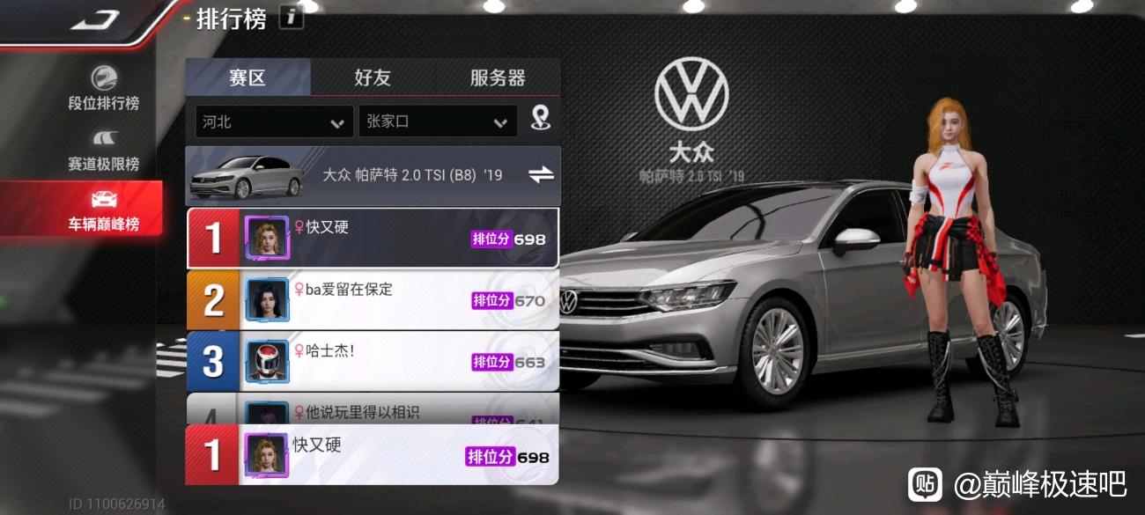Screen dimensions: 1145x515
Task: Select 车辆巅峰榜 car icon
Action: click(104, 199)
